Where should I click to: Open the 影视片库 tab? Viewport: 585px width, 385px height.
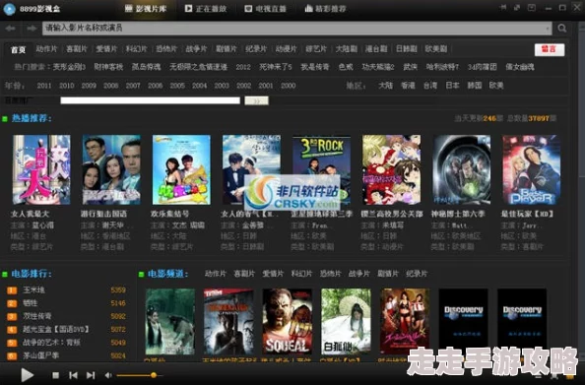pos(146,9)
